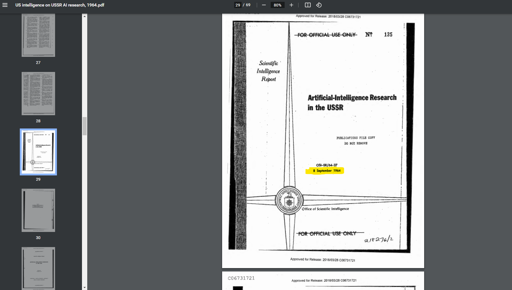512x290 pixels.
Task: Click sidebar scrollbar up arrow
Action: click(x=84, y=16)
